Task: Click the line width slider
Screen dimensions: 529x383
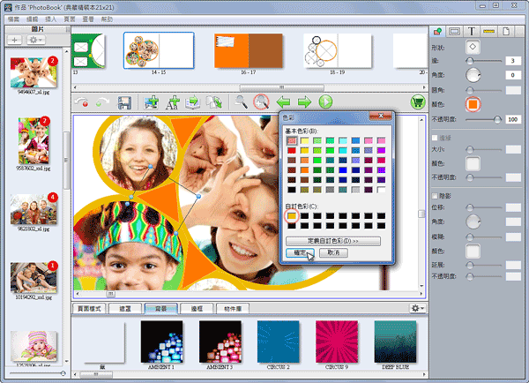Action: point(484,61)
